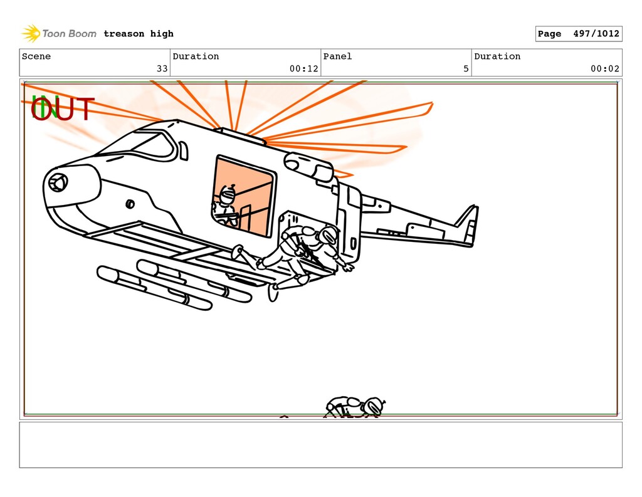Click the helicopter storyboard panel drawing

(x=320, y=249)
